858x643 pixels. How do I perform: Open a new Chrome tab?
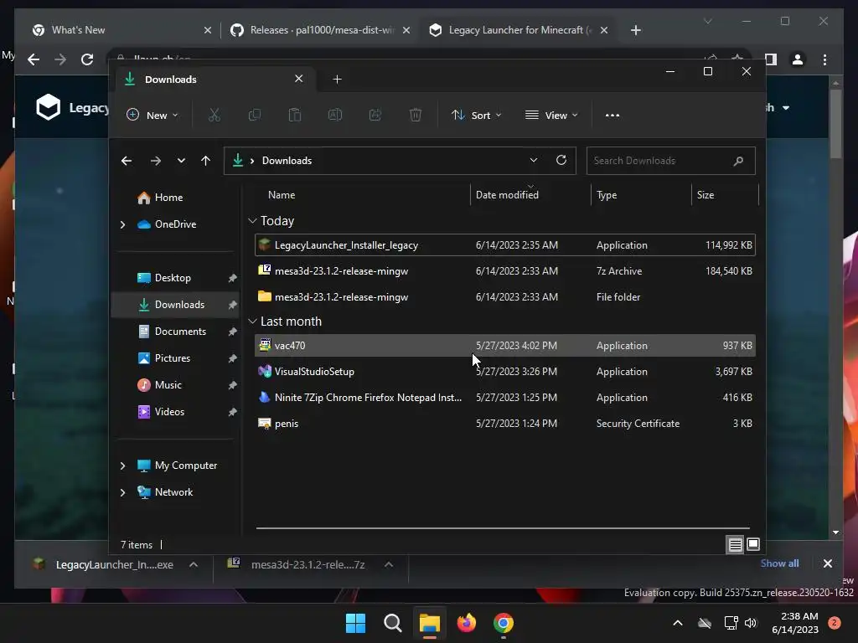[x=635, y=30]
